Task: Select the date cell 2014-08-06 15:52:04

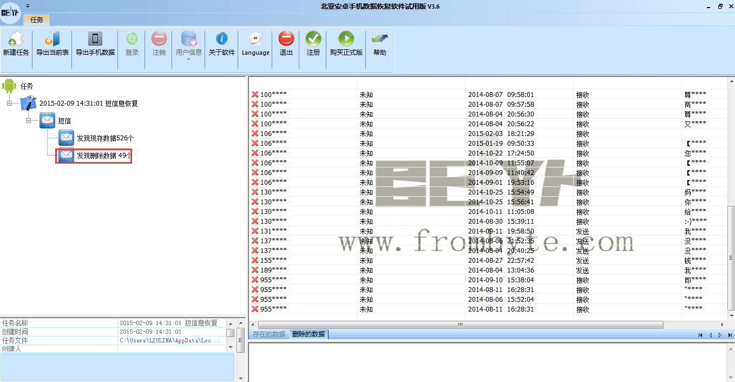Action: (x=501, y=300)
